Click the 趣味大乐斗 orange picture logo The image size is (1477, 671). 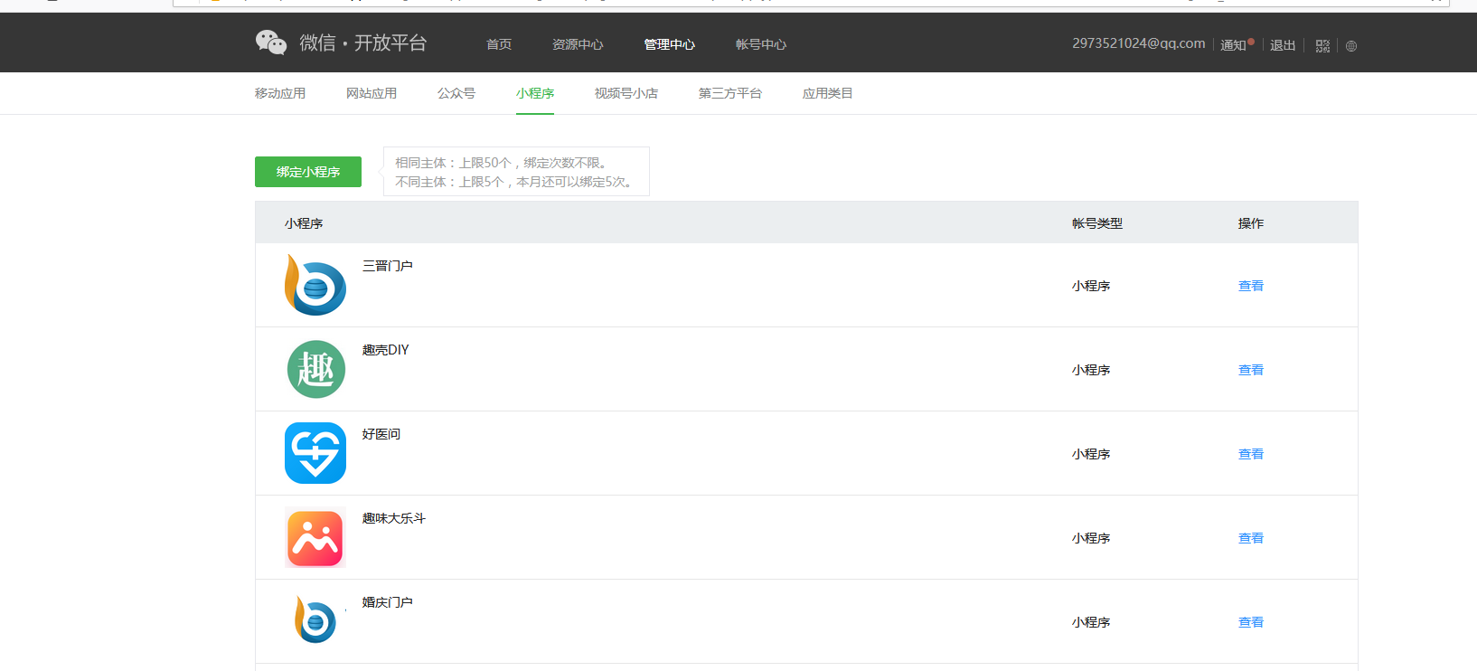(x=315, y=537)
